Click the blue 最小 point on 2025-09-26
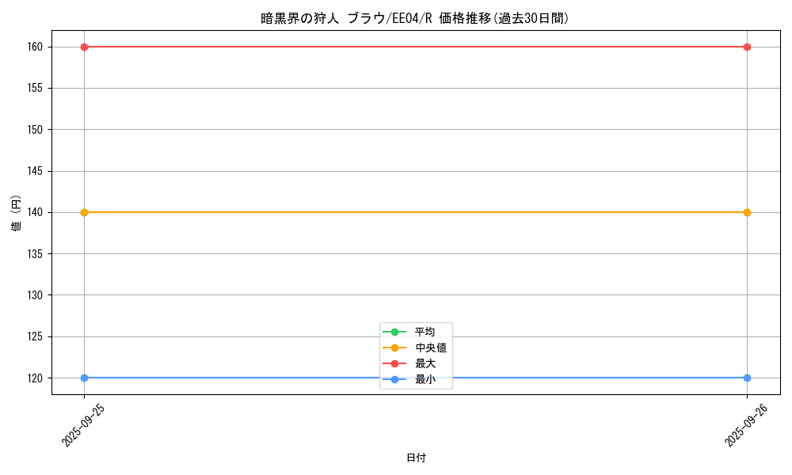Screen dimensions: 792x475 click(747, 378)
